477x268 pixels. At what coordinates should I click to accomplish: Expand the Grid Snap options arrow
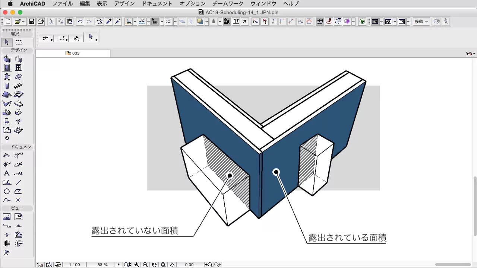tap(175, 22)
